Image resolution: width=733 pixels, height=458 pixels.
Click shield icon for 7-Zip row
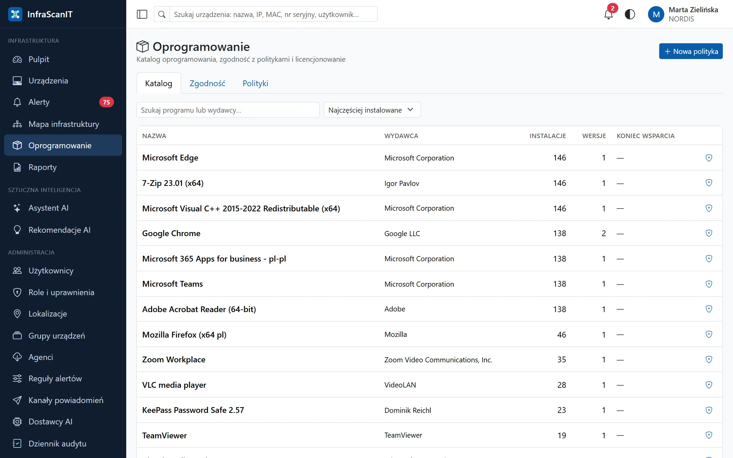pyautogui.click(x=709, y=183)
